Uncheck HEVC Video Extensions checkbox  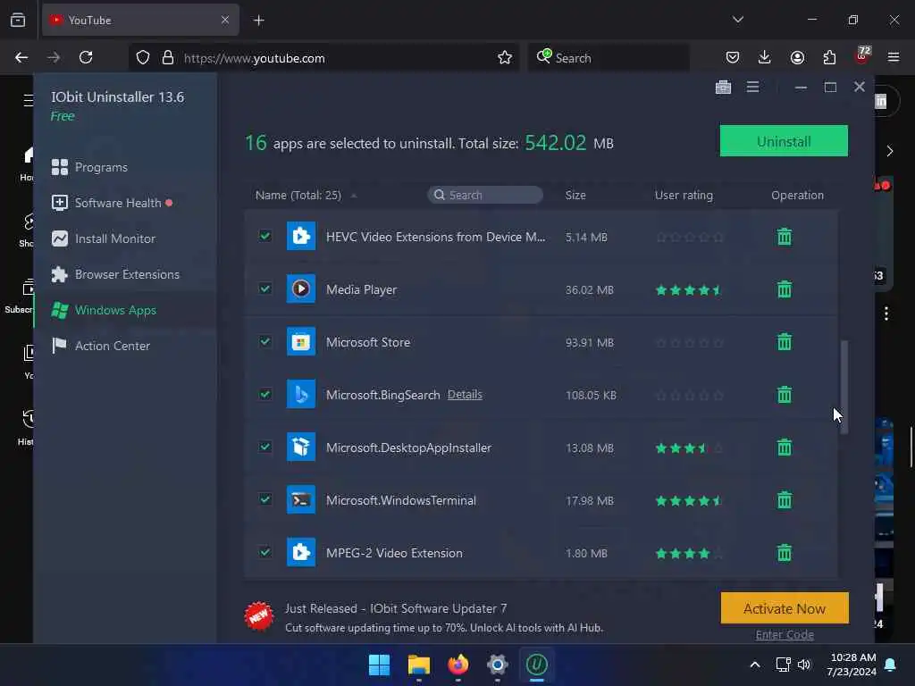tap(264, 236)
